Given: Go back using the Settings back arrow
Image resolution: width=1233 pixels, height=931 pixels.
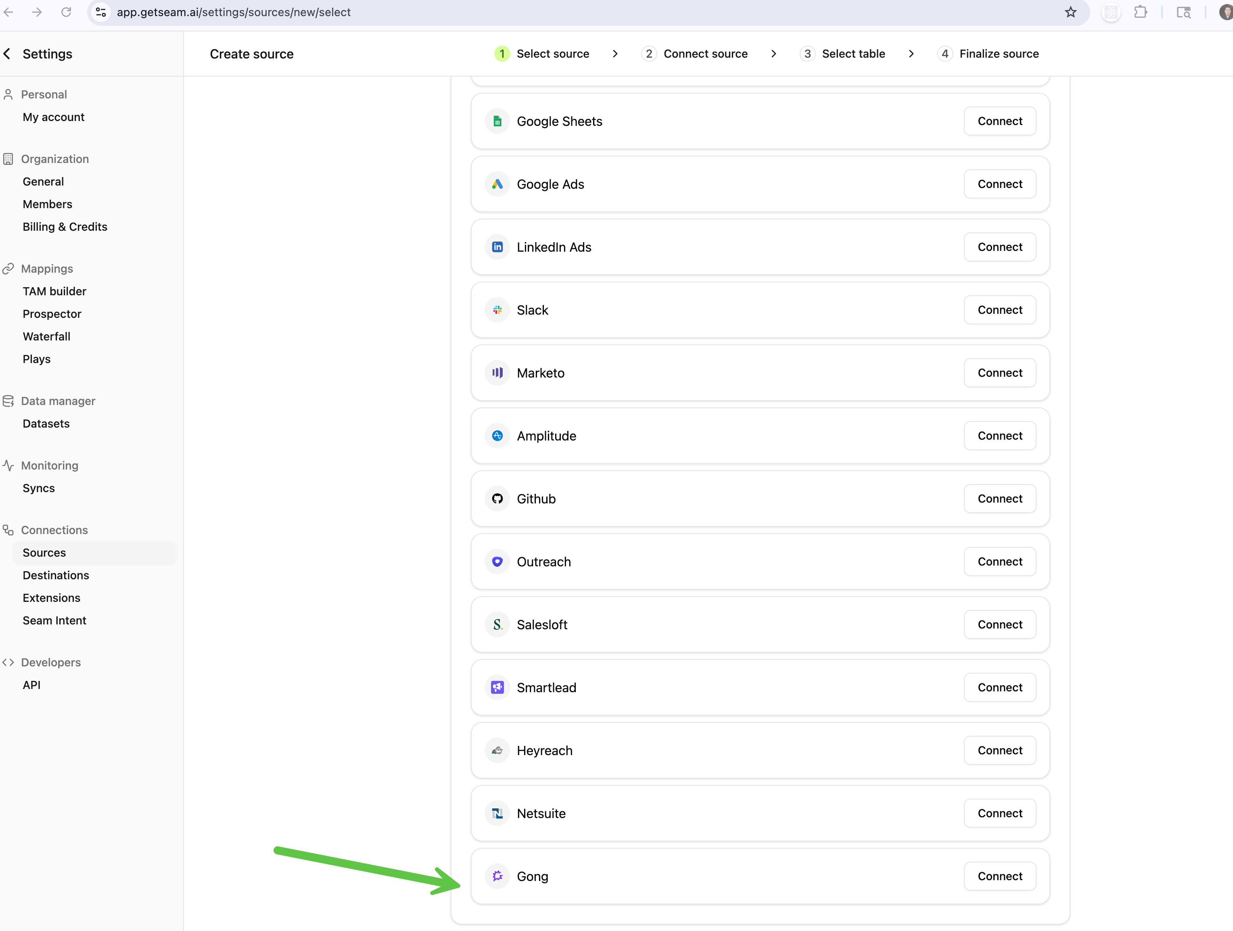Looking at the screenshot, I should tap(8, 54).
